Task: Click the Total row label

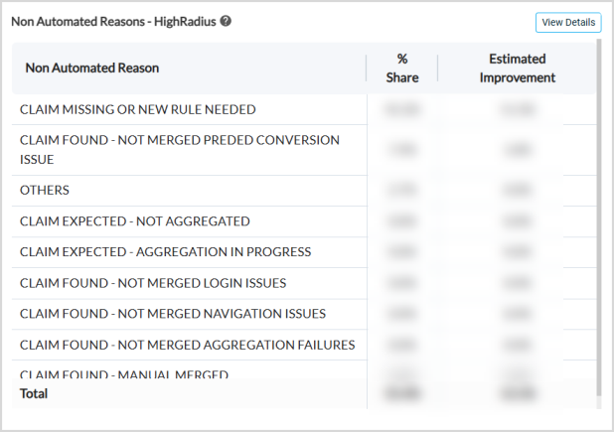Action: (34, 393)
